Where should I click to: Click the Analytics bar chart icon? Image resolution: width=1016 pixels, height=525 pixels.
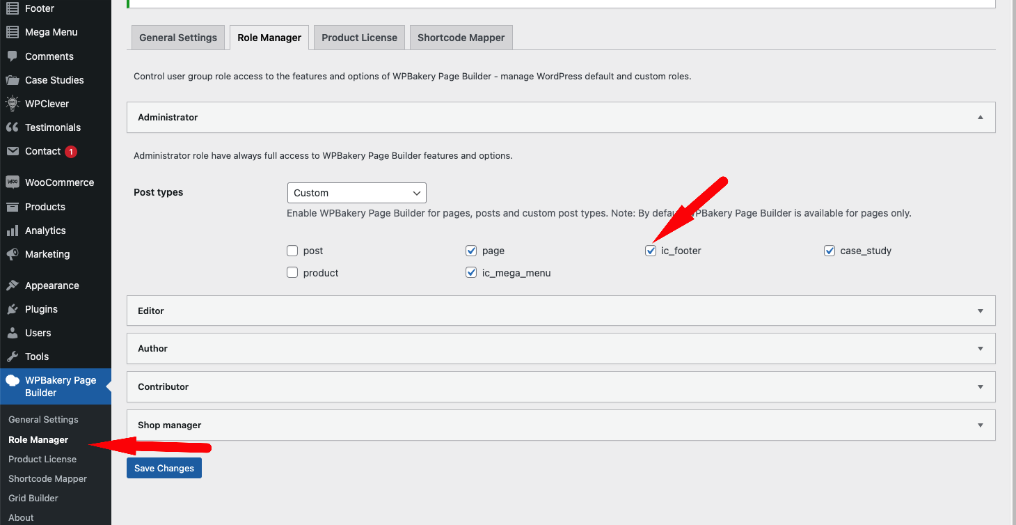pyautogui.click(x=13, y=230)
